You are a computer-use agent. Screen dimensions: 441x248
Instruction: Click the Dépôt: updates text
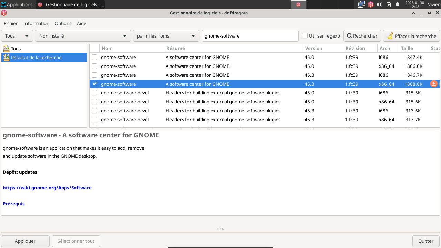click(x=20, y=172)
